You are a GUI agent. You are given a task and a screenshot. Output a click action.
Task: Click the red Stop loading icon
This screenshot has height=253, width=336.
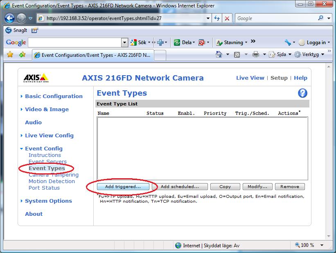(x=227, y=18)
